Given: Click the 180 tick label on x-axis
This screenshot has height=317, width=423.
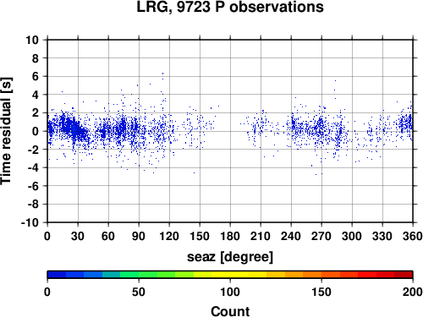Looking at the screenshot, I should (230, 236).
